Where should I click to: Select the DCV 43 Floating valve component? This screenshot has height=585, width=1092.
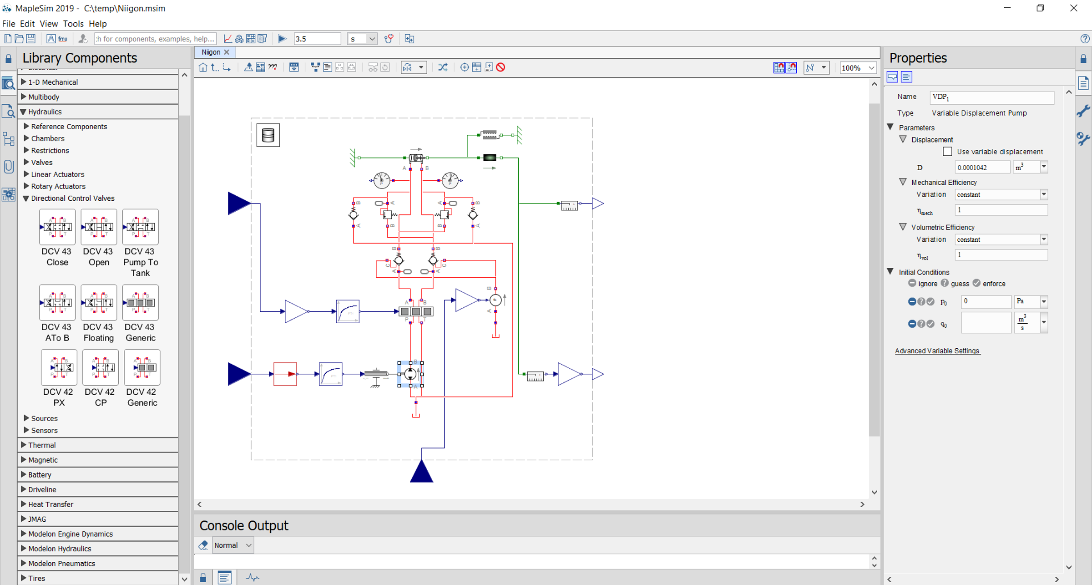click(x=99, y=303)
